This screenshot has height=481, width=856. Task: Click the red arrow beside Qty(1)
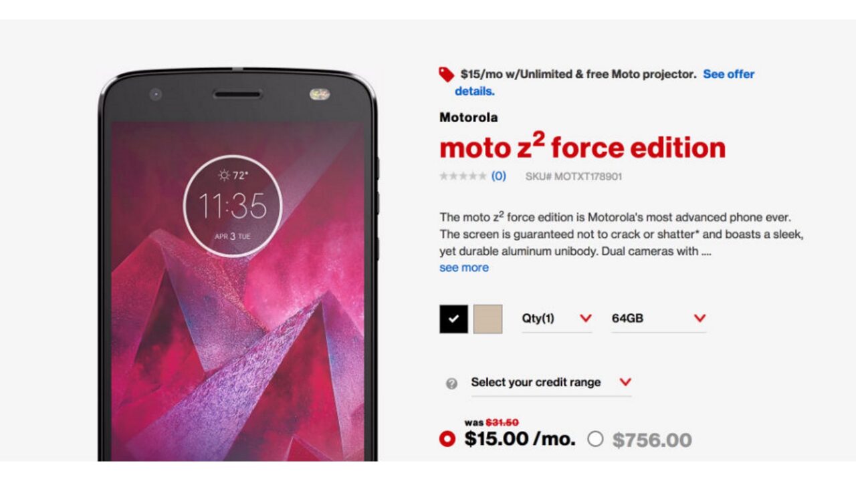585,318
